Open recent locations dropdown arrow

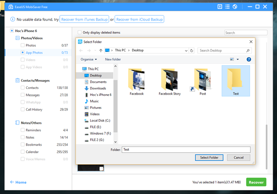pyautogui.click(x=95, y=51)
